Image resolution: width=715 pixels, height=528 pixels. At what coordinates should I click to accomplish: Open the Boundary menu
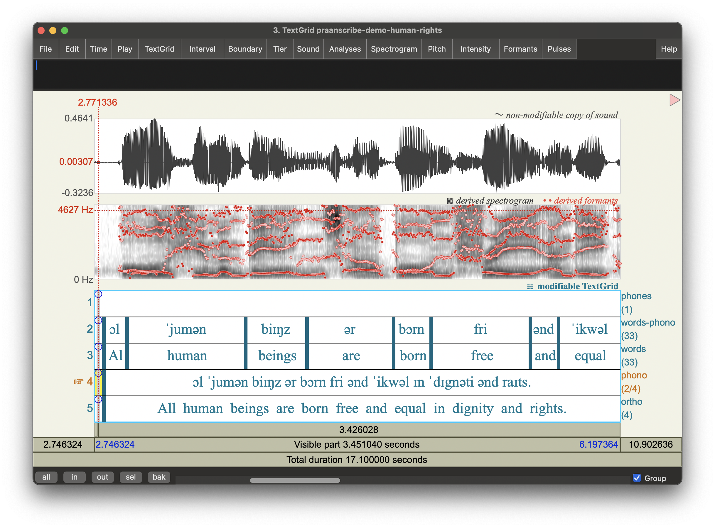pyautogui.click(x=245, y=49)
